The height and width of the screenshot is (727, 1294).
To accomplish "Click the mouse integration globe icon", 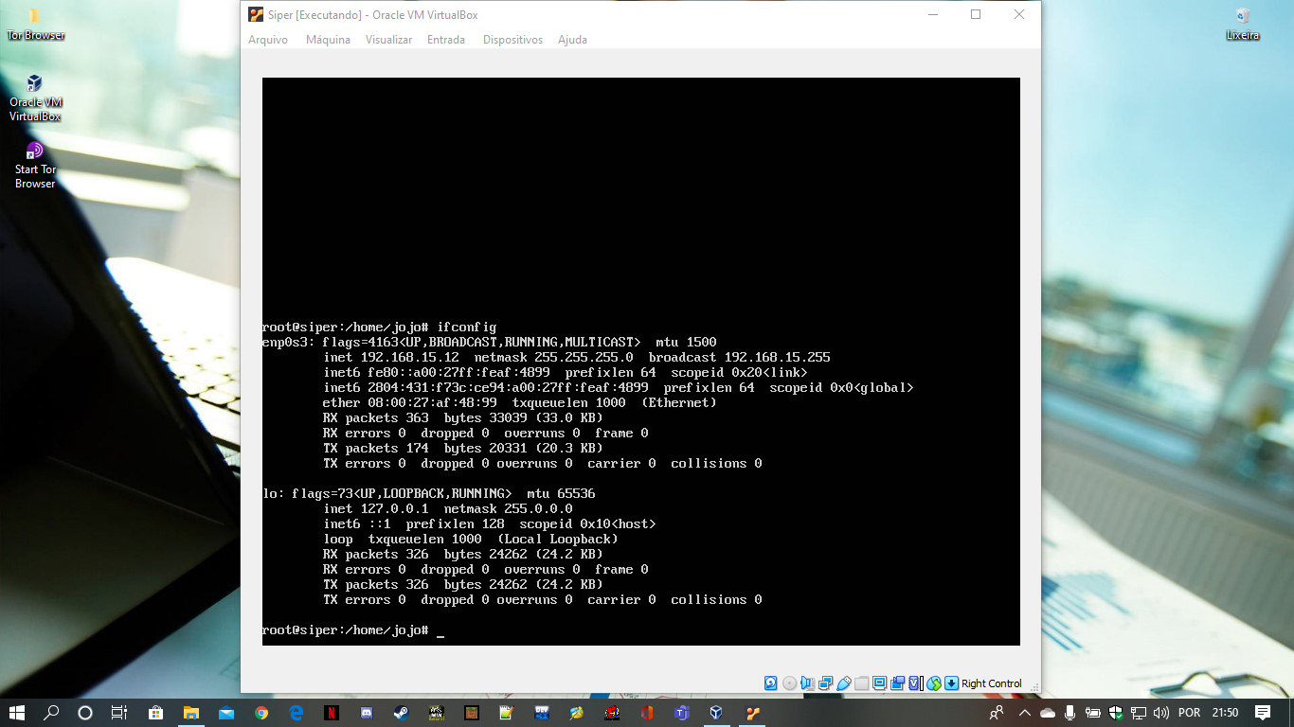I will tap(934, 683).
